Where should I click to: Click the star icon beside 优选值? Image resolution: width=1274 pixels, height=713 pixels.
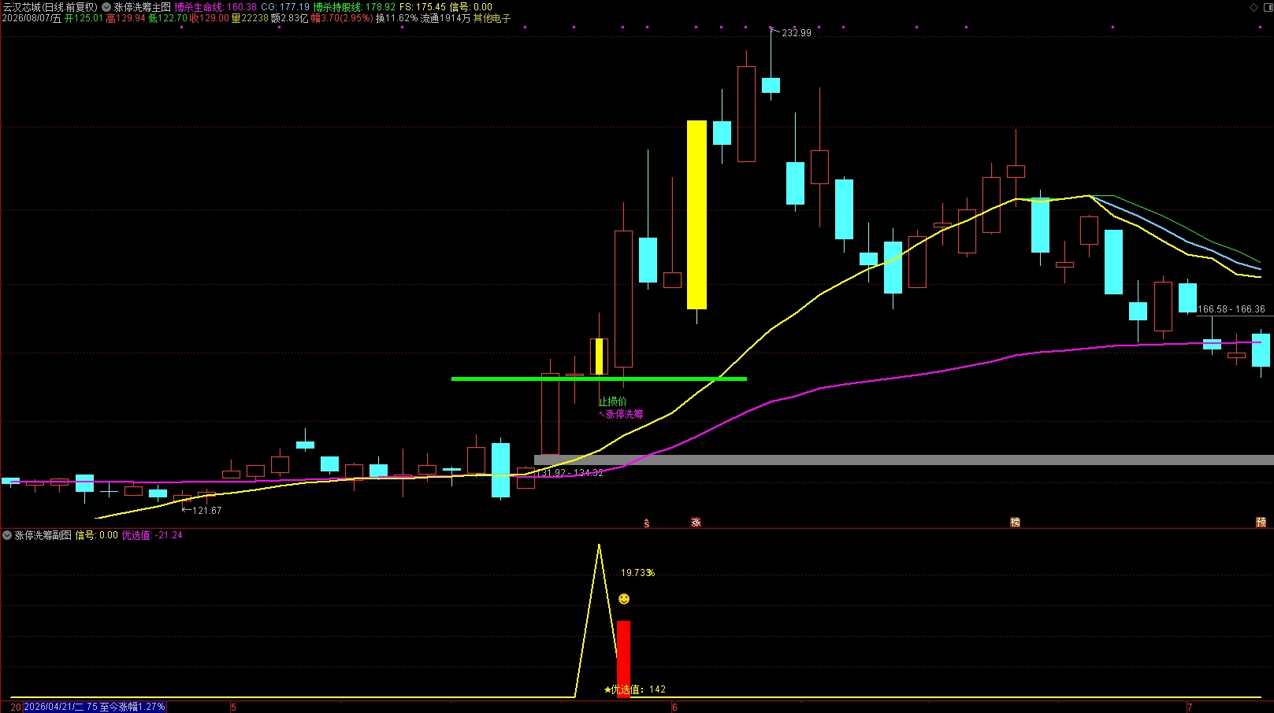coord(607,689)
